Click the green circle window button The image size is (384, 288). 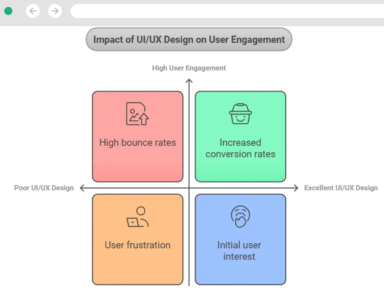(x=8, y=11)
